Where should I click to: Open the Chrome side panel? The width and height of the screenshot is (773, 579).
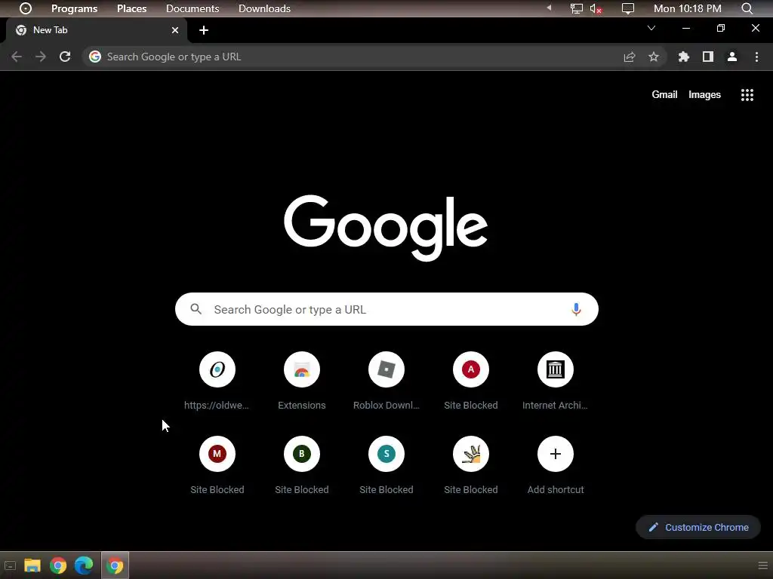(x=708, y=57)
